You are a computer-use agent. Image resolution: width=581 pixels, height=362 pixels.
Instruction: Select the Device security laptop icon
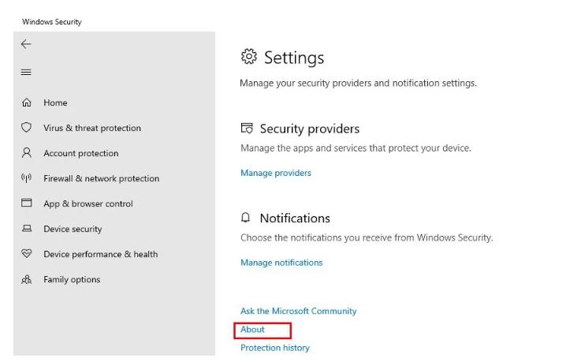pos(26,228)
